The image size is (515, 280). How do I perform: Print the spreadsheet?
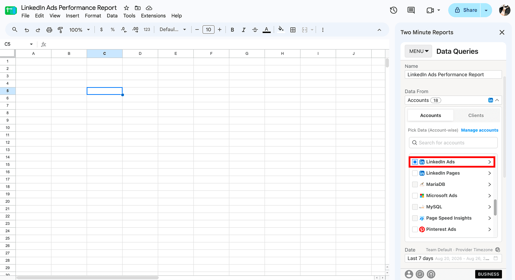click(49, 30)
